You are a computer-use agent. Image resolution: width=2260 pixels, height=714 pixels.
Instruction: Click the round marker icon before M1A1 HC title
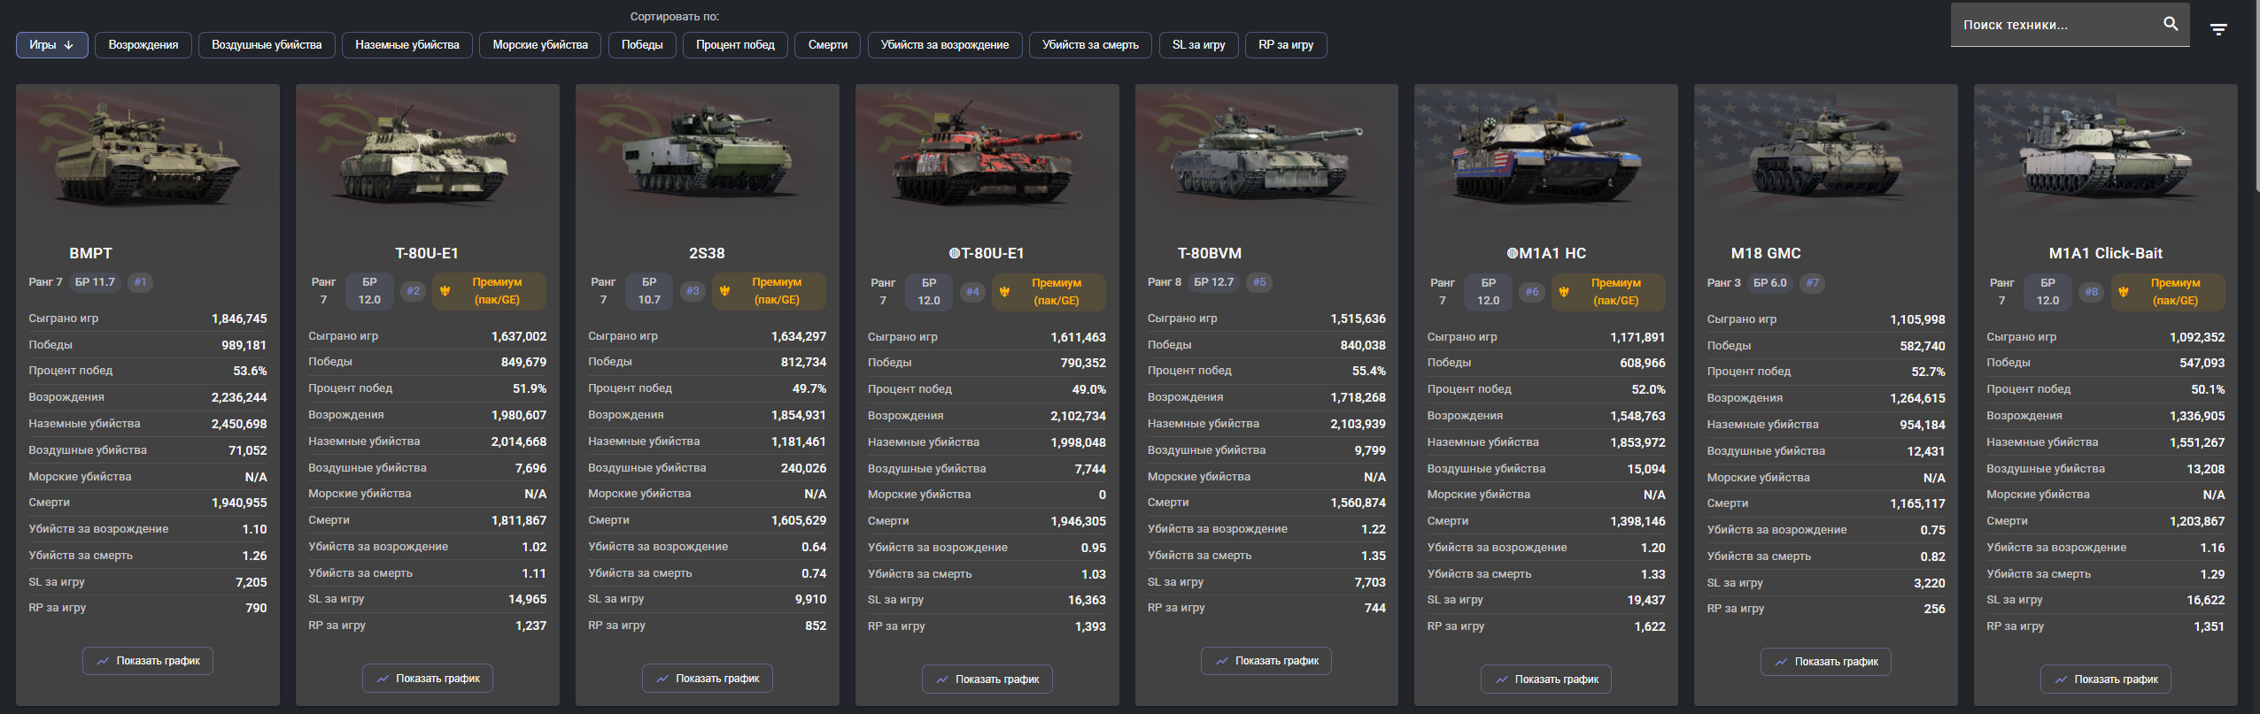point(1513,254)
